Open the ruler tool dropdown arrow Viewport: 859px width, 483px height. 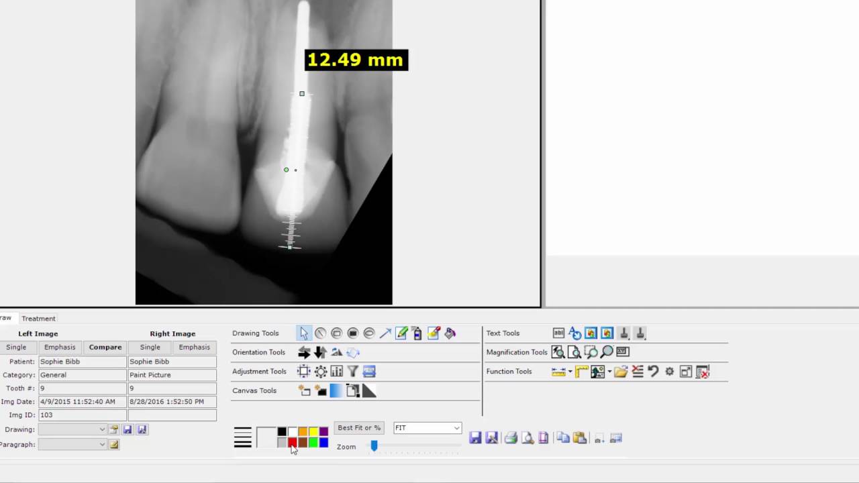(570, 372)
